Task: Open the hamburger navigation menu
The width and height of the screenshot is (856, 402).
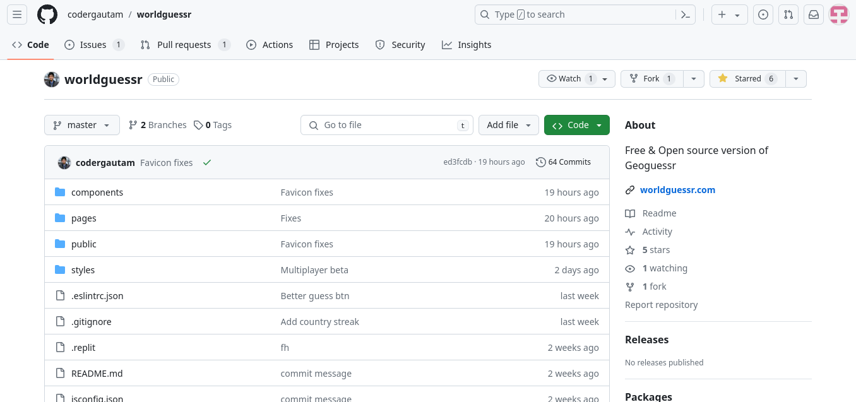Action: pos(17,15)
